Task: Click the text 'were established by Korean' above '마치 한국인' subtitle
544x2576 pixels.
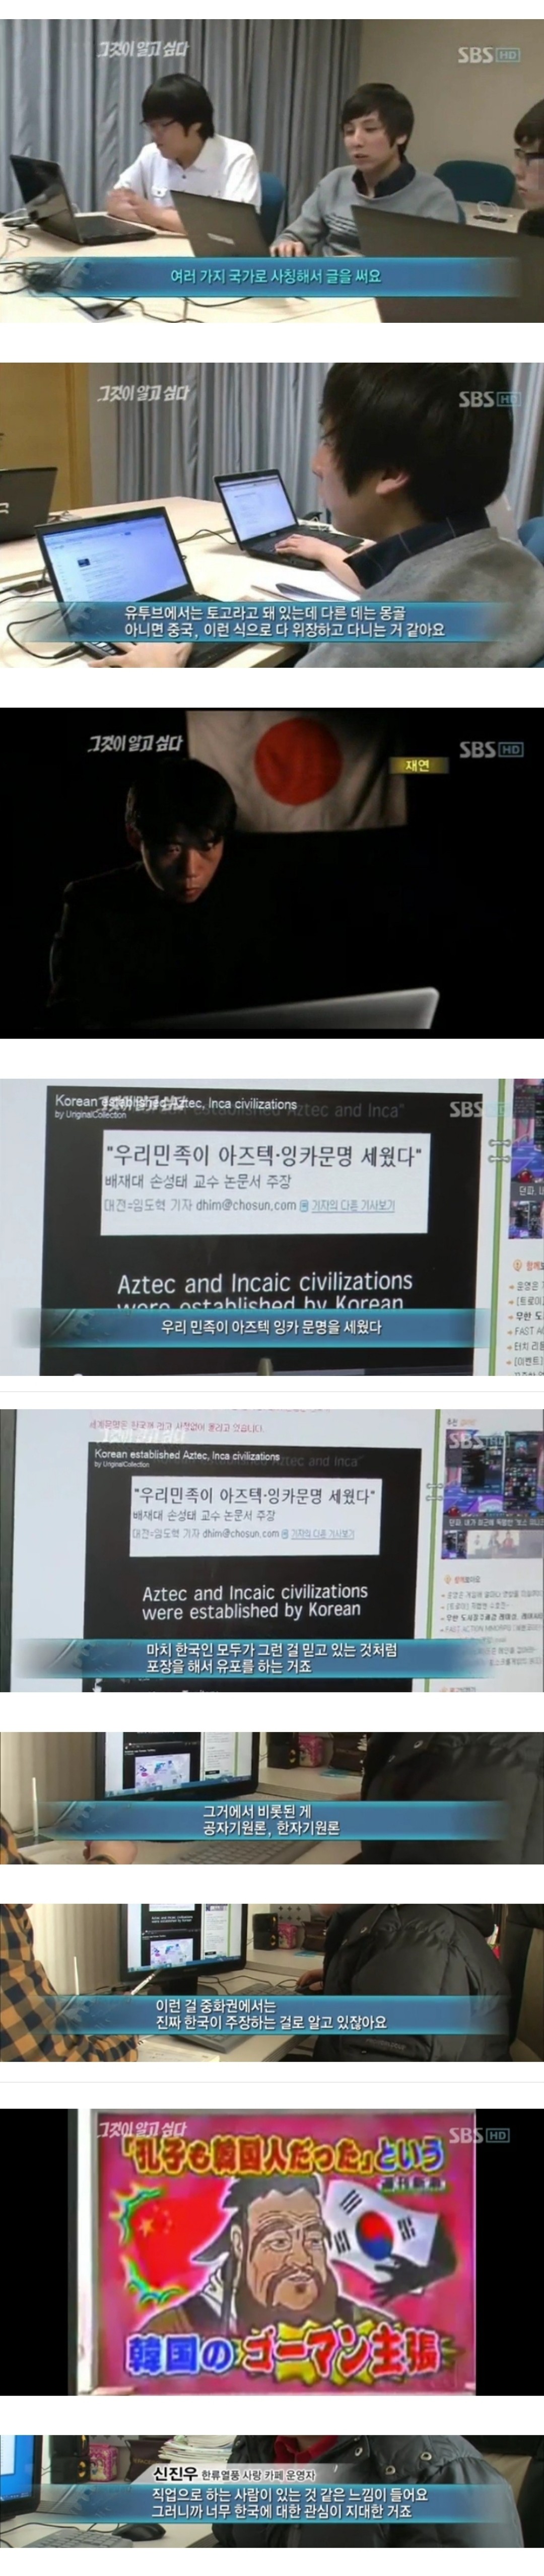Action: [251, 1610]
